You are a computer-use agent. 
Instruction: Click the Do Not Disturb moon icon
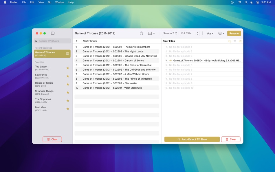point(252,2)
